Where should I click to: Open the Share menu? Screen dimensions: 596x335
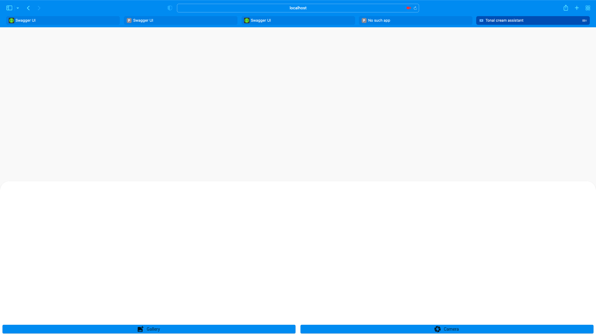tap(566, 8)
